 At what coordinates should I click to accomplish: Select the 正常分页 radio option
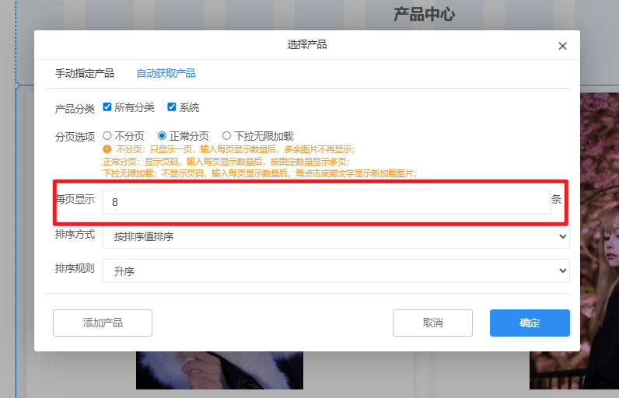(162, 136)
